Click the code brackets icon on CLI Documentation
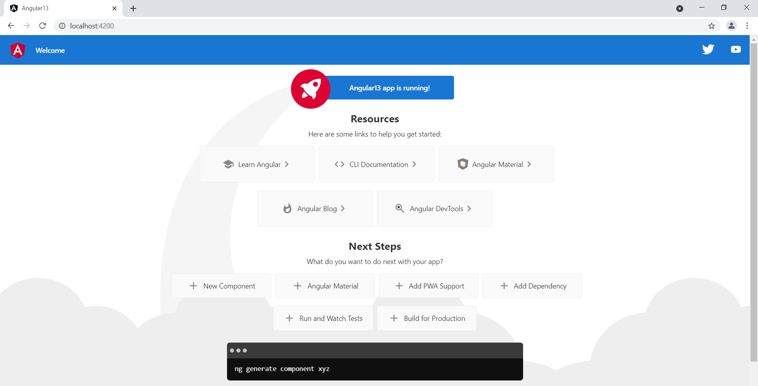The height and width of the screenshot is (386, 758). 340,164
